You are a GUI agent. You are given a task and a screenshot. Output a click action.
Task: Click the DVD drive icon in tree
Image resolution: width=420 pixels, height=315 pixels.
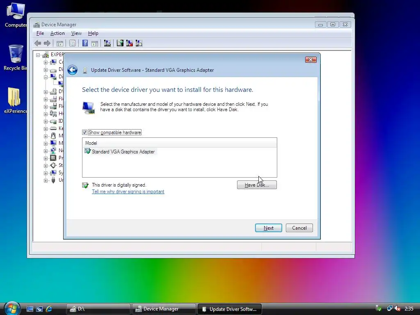53,91
